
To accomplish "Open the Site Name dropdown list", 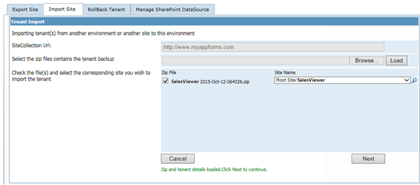I will pyautogui.click(x=342, y=80).
